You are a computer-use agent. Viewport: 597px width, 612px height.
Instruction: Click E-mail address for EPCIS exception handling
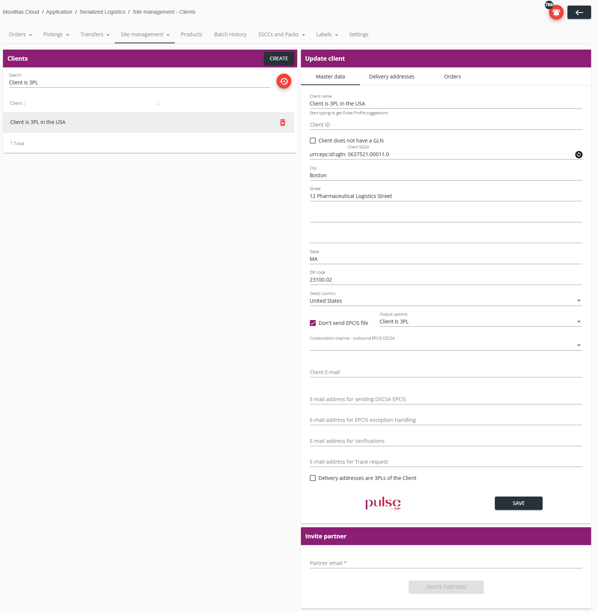446,420
